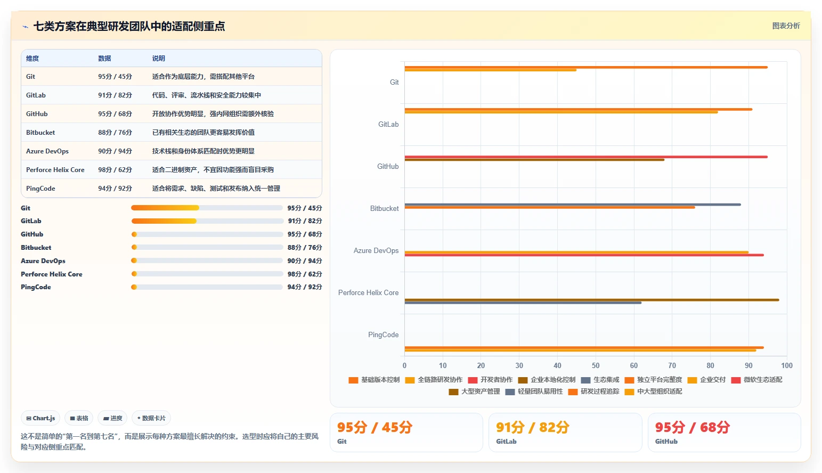Click the GitLab progress bar

tap(207, 221)
